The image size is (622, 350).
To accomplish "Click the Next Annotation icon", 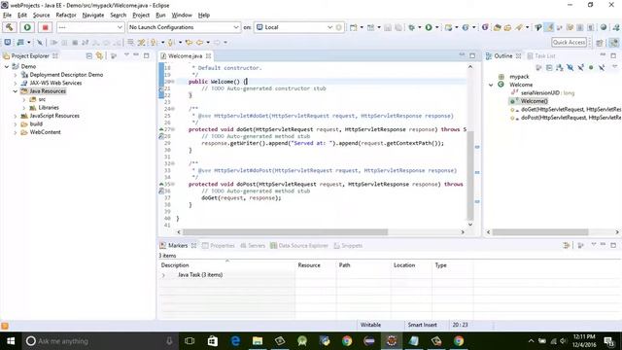I will tap(154, 42).
